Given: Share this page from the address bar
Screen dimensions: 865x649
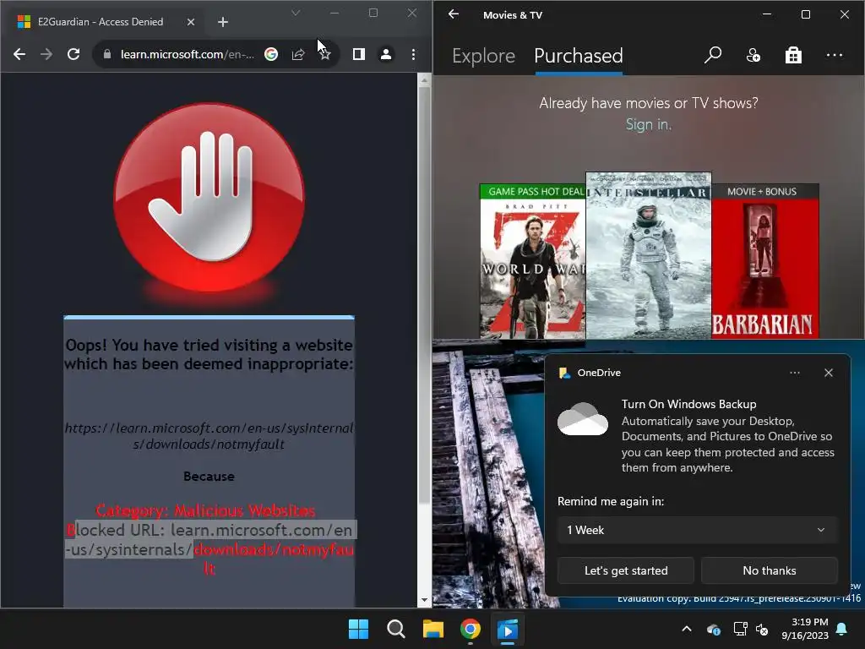Looking at the screenshot, I should point(298,54).
